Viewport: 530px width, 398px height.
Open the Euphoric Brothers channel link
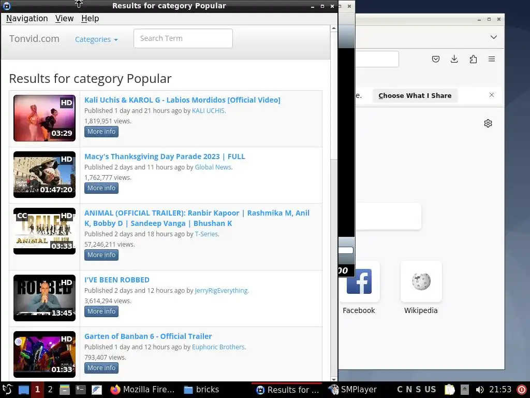(x=218, y=347)
